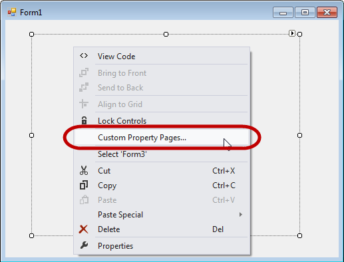
Task: Expand the Paste Special submenu arrow
Action: 241,214
